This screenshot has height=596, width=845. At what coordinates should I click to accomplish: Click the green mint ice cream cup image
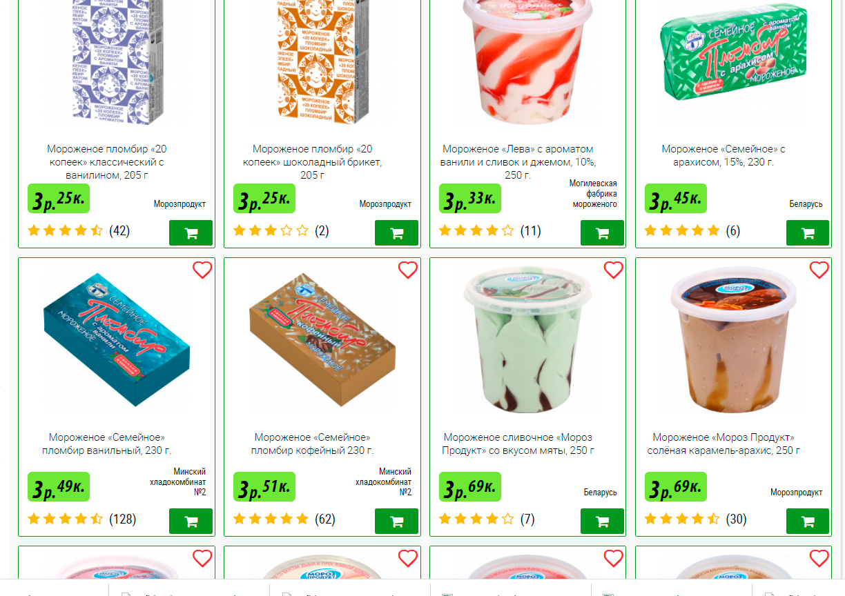coord(528,341)
